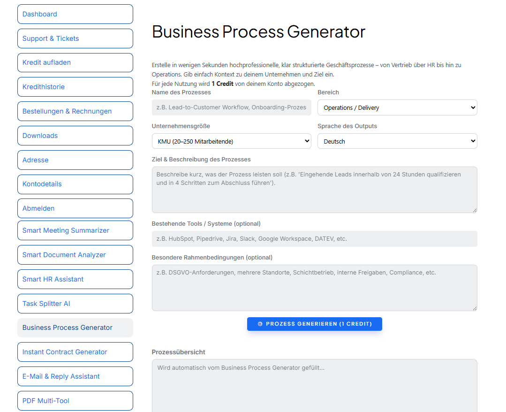
Task: Launch the Smart Meeting Summarizer
Action: click(x=75, y=230)
